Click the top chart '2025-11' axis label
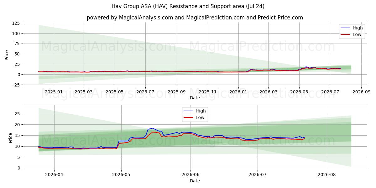376x188 pixels. (x=207, y=92)
